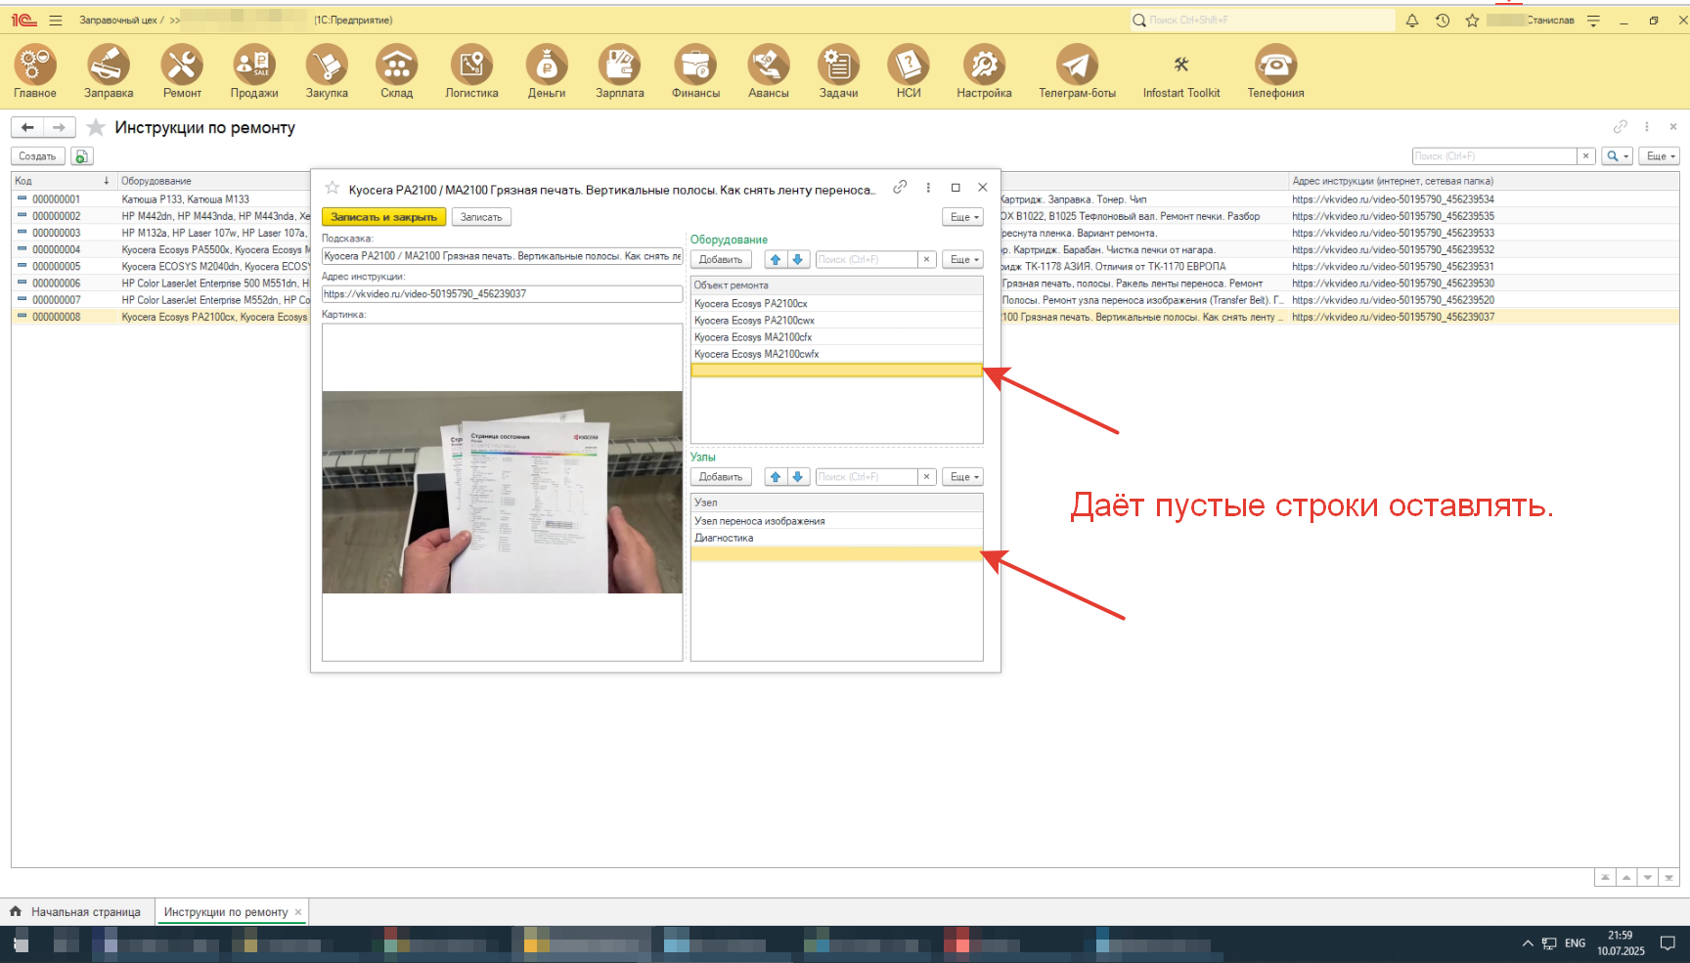
Task: Open the Закупка section
Action: [327, 72]
